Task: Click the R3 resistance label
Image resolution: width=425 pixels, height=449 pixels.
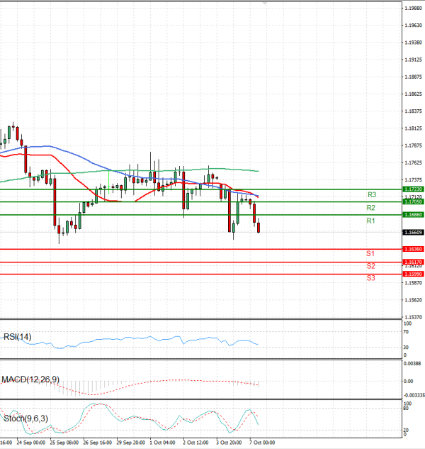Action: tap(371, 195)
